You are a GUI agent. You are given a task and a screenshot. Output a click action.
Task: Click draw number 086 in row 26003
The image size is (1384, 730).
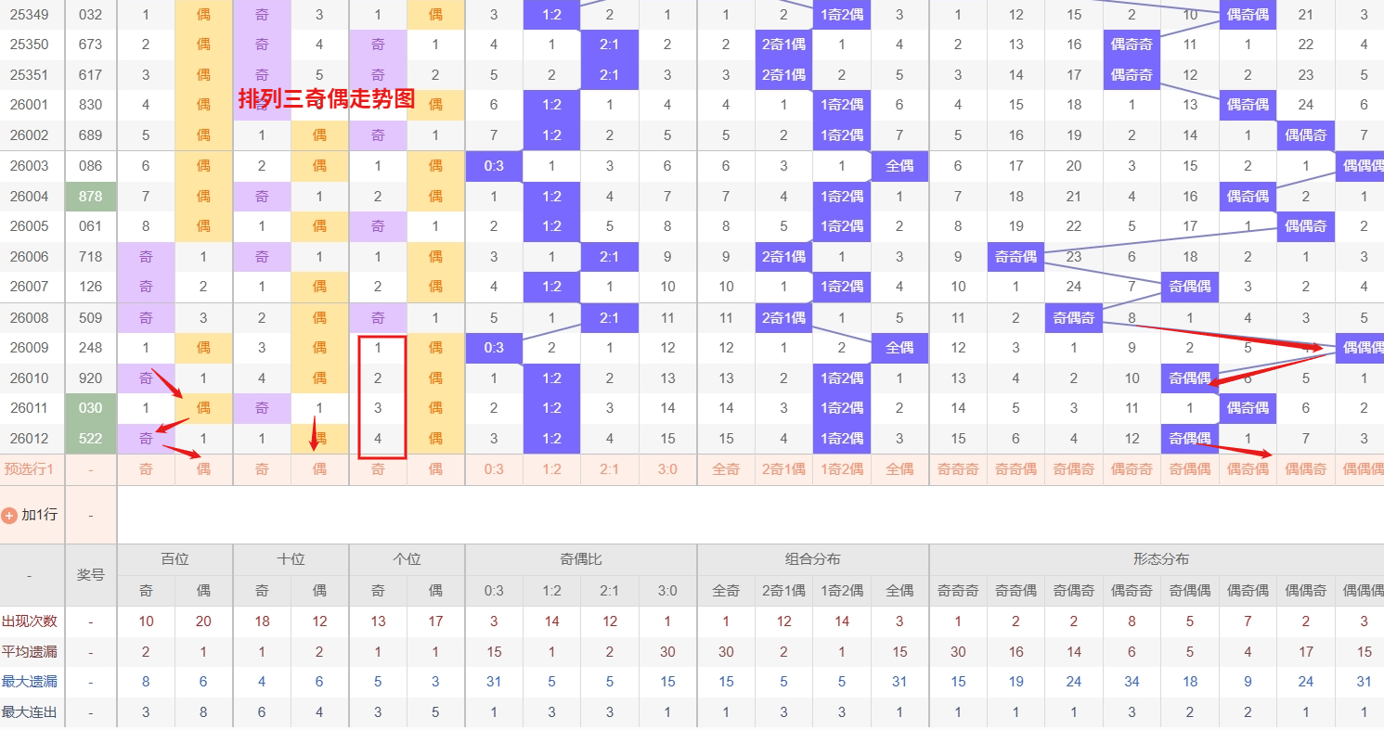click(90, 166)
